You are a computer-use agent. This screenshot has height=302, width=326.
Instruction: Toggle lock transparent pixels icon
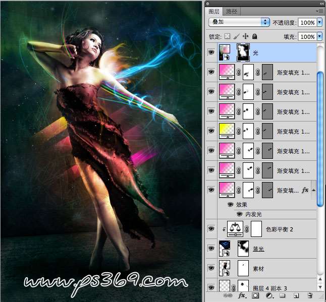tap(227, 36)
